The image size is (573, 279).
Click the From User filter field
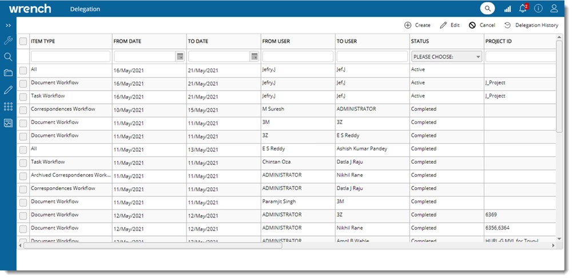(x=297, y=56)
